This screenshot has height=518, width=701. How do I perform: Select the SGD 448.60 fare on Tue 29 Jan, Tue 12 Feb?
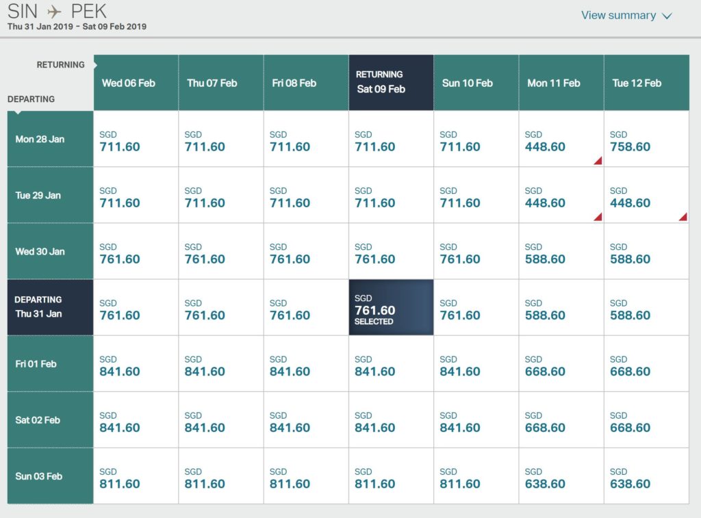click(x=646, y=196)
